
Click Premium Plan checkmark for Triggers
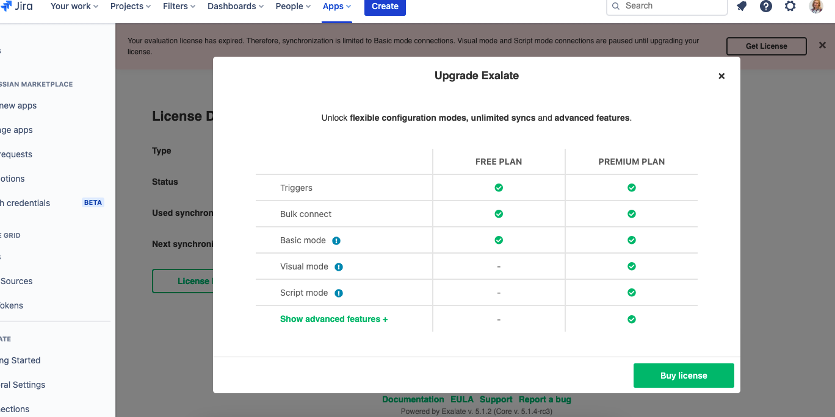click(x=632, y=188)
